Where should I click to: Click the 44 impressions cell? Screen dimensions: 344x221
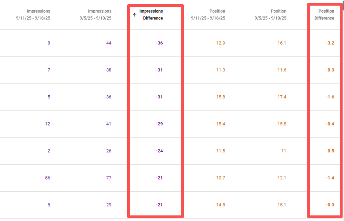[x=109, y=43]
